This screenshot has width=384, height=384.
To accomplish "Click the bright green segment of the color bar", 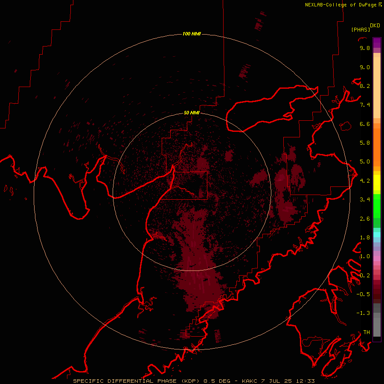I will coord(377,206).
